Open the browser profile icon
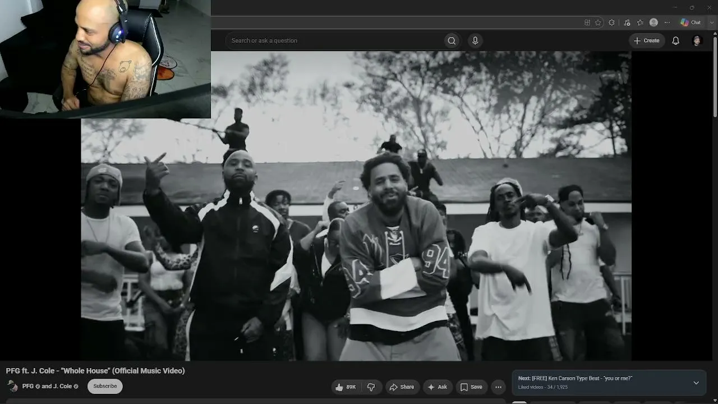This screenshot has width=718, height=404. (653, 22)
